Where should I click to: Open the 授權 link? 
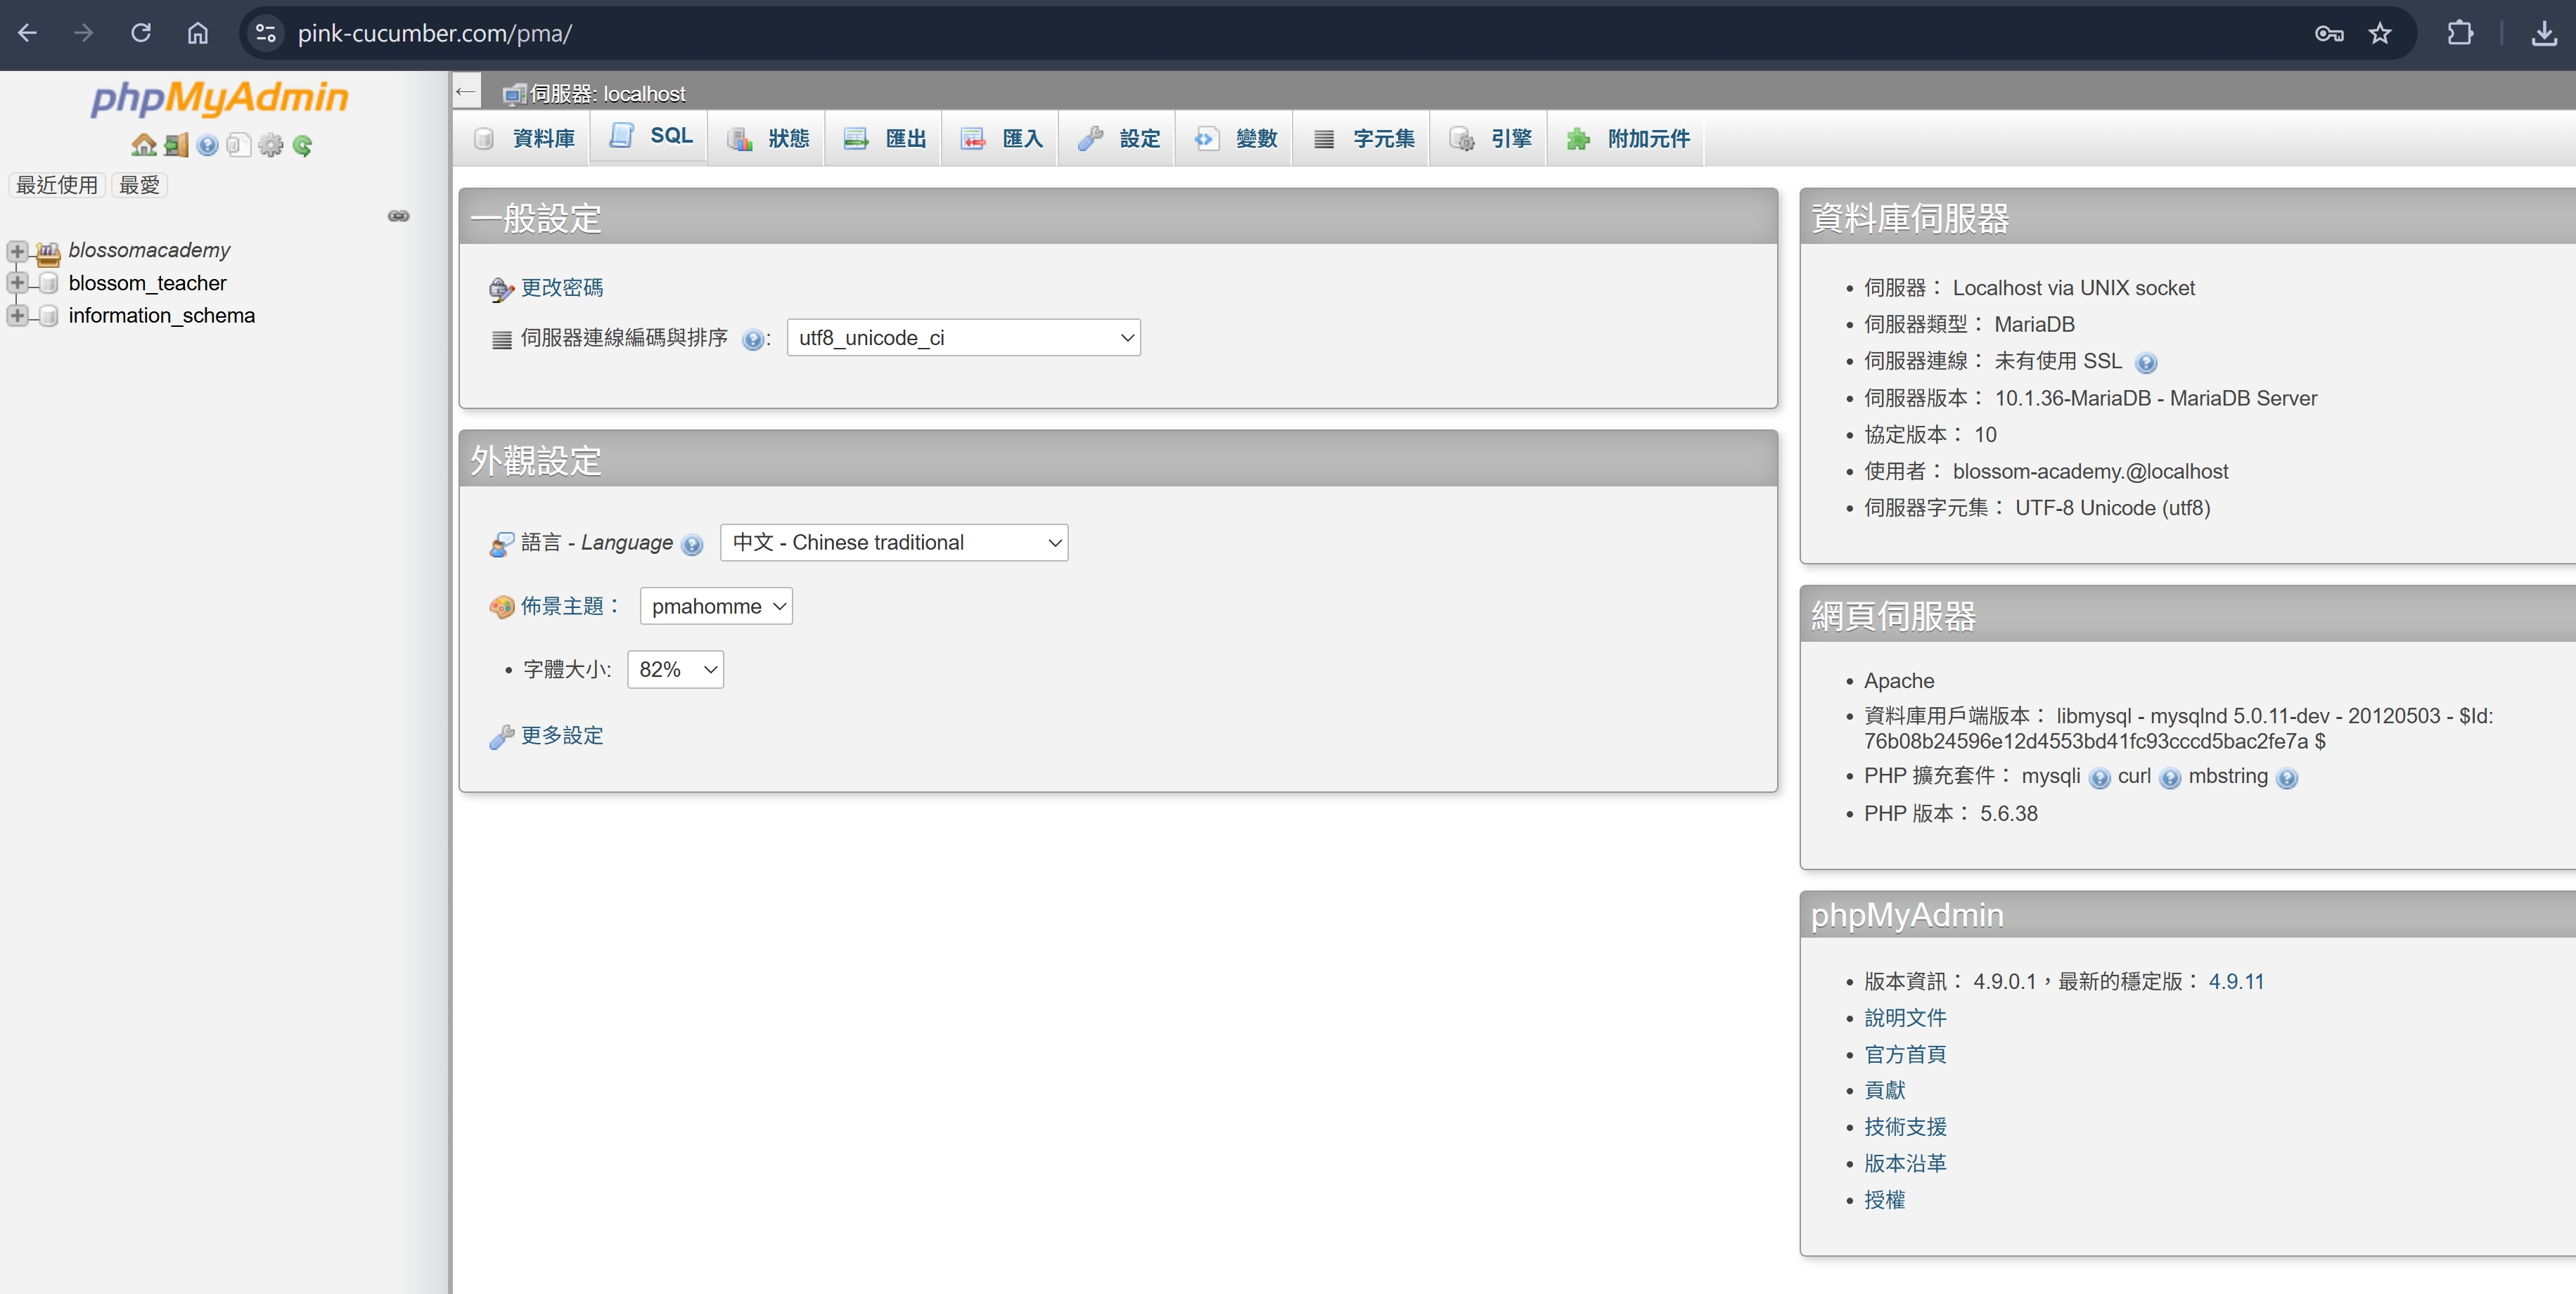(1885, 1200)
